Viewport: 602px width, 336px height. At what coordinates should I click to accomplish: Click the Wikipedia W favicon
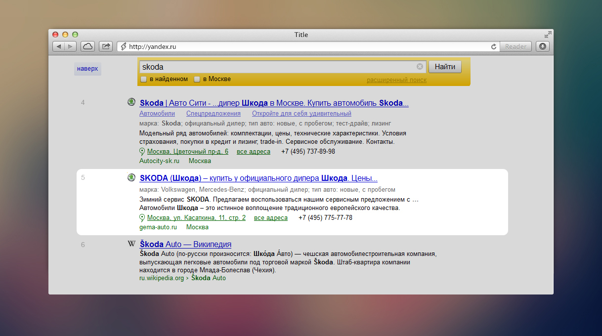[x=131, y=244]
